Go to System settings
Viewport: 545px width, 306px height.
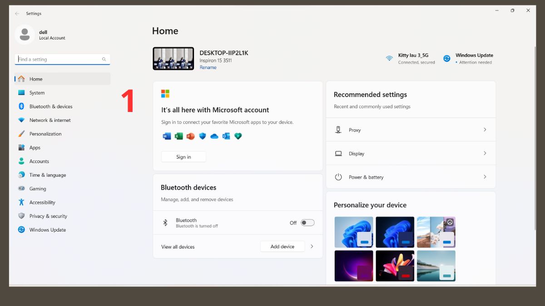point(63,92)
